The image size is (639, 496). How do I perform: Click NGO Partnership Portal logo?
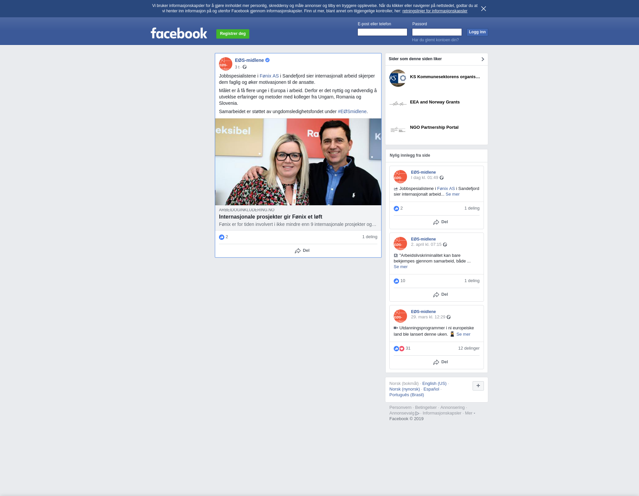pyautogui.click(x=398, y=129)
